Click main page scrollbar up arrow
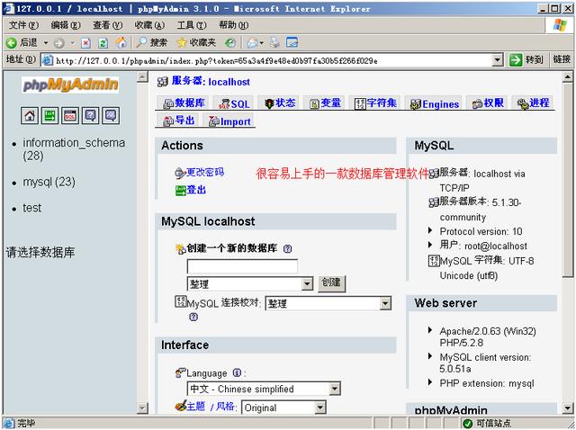This screenshot has width=576, height=430. (568, 76)
